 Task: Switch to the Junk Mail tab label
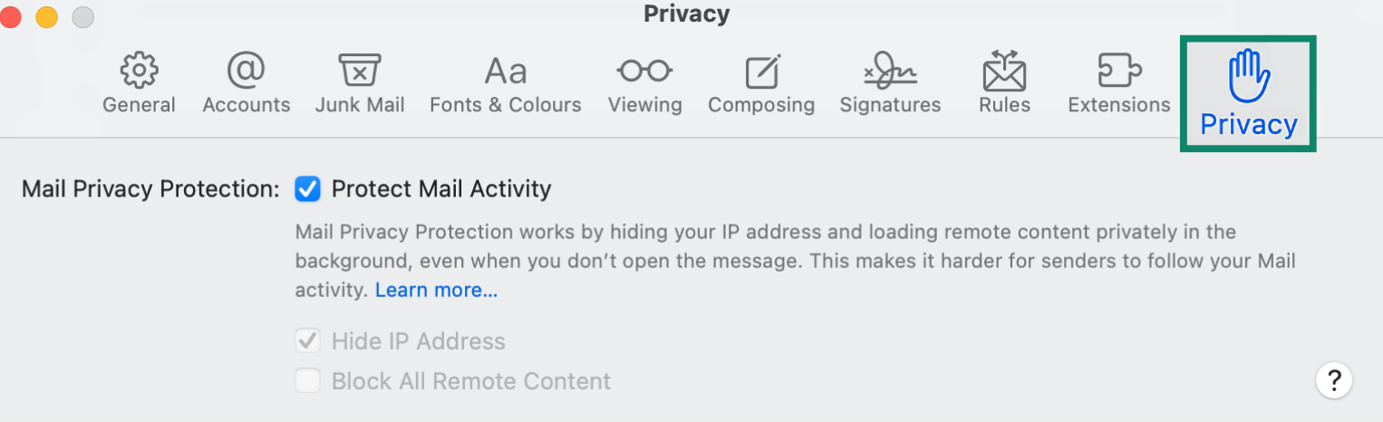tap(360, 105)
